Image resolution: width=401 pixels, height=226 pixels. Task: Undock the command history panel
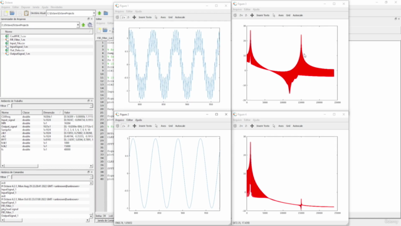(88, 172)
